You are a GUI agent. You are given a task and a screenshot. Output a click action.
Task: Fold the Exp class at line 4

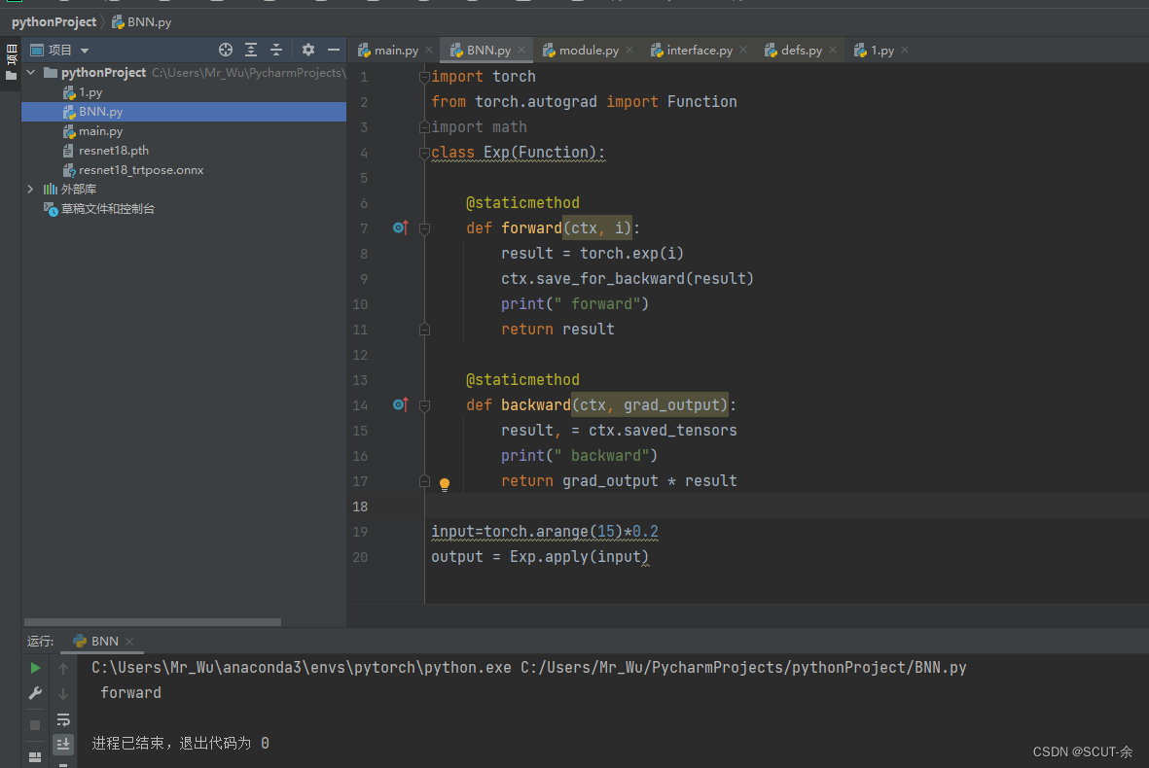click(x=424, y=153)
